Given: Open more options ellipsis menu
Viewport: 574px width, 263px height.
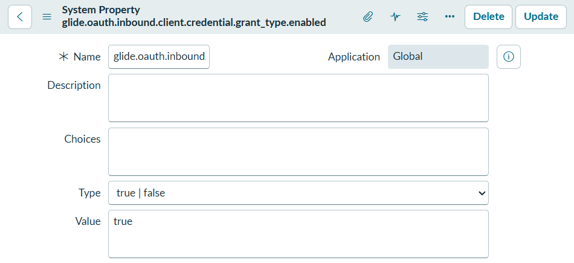Looking at the screenshot, I should [x=450, y=17].
